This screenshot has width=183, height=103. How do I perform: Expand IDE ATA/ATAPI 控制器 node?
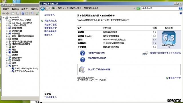tap(7, 23)
